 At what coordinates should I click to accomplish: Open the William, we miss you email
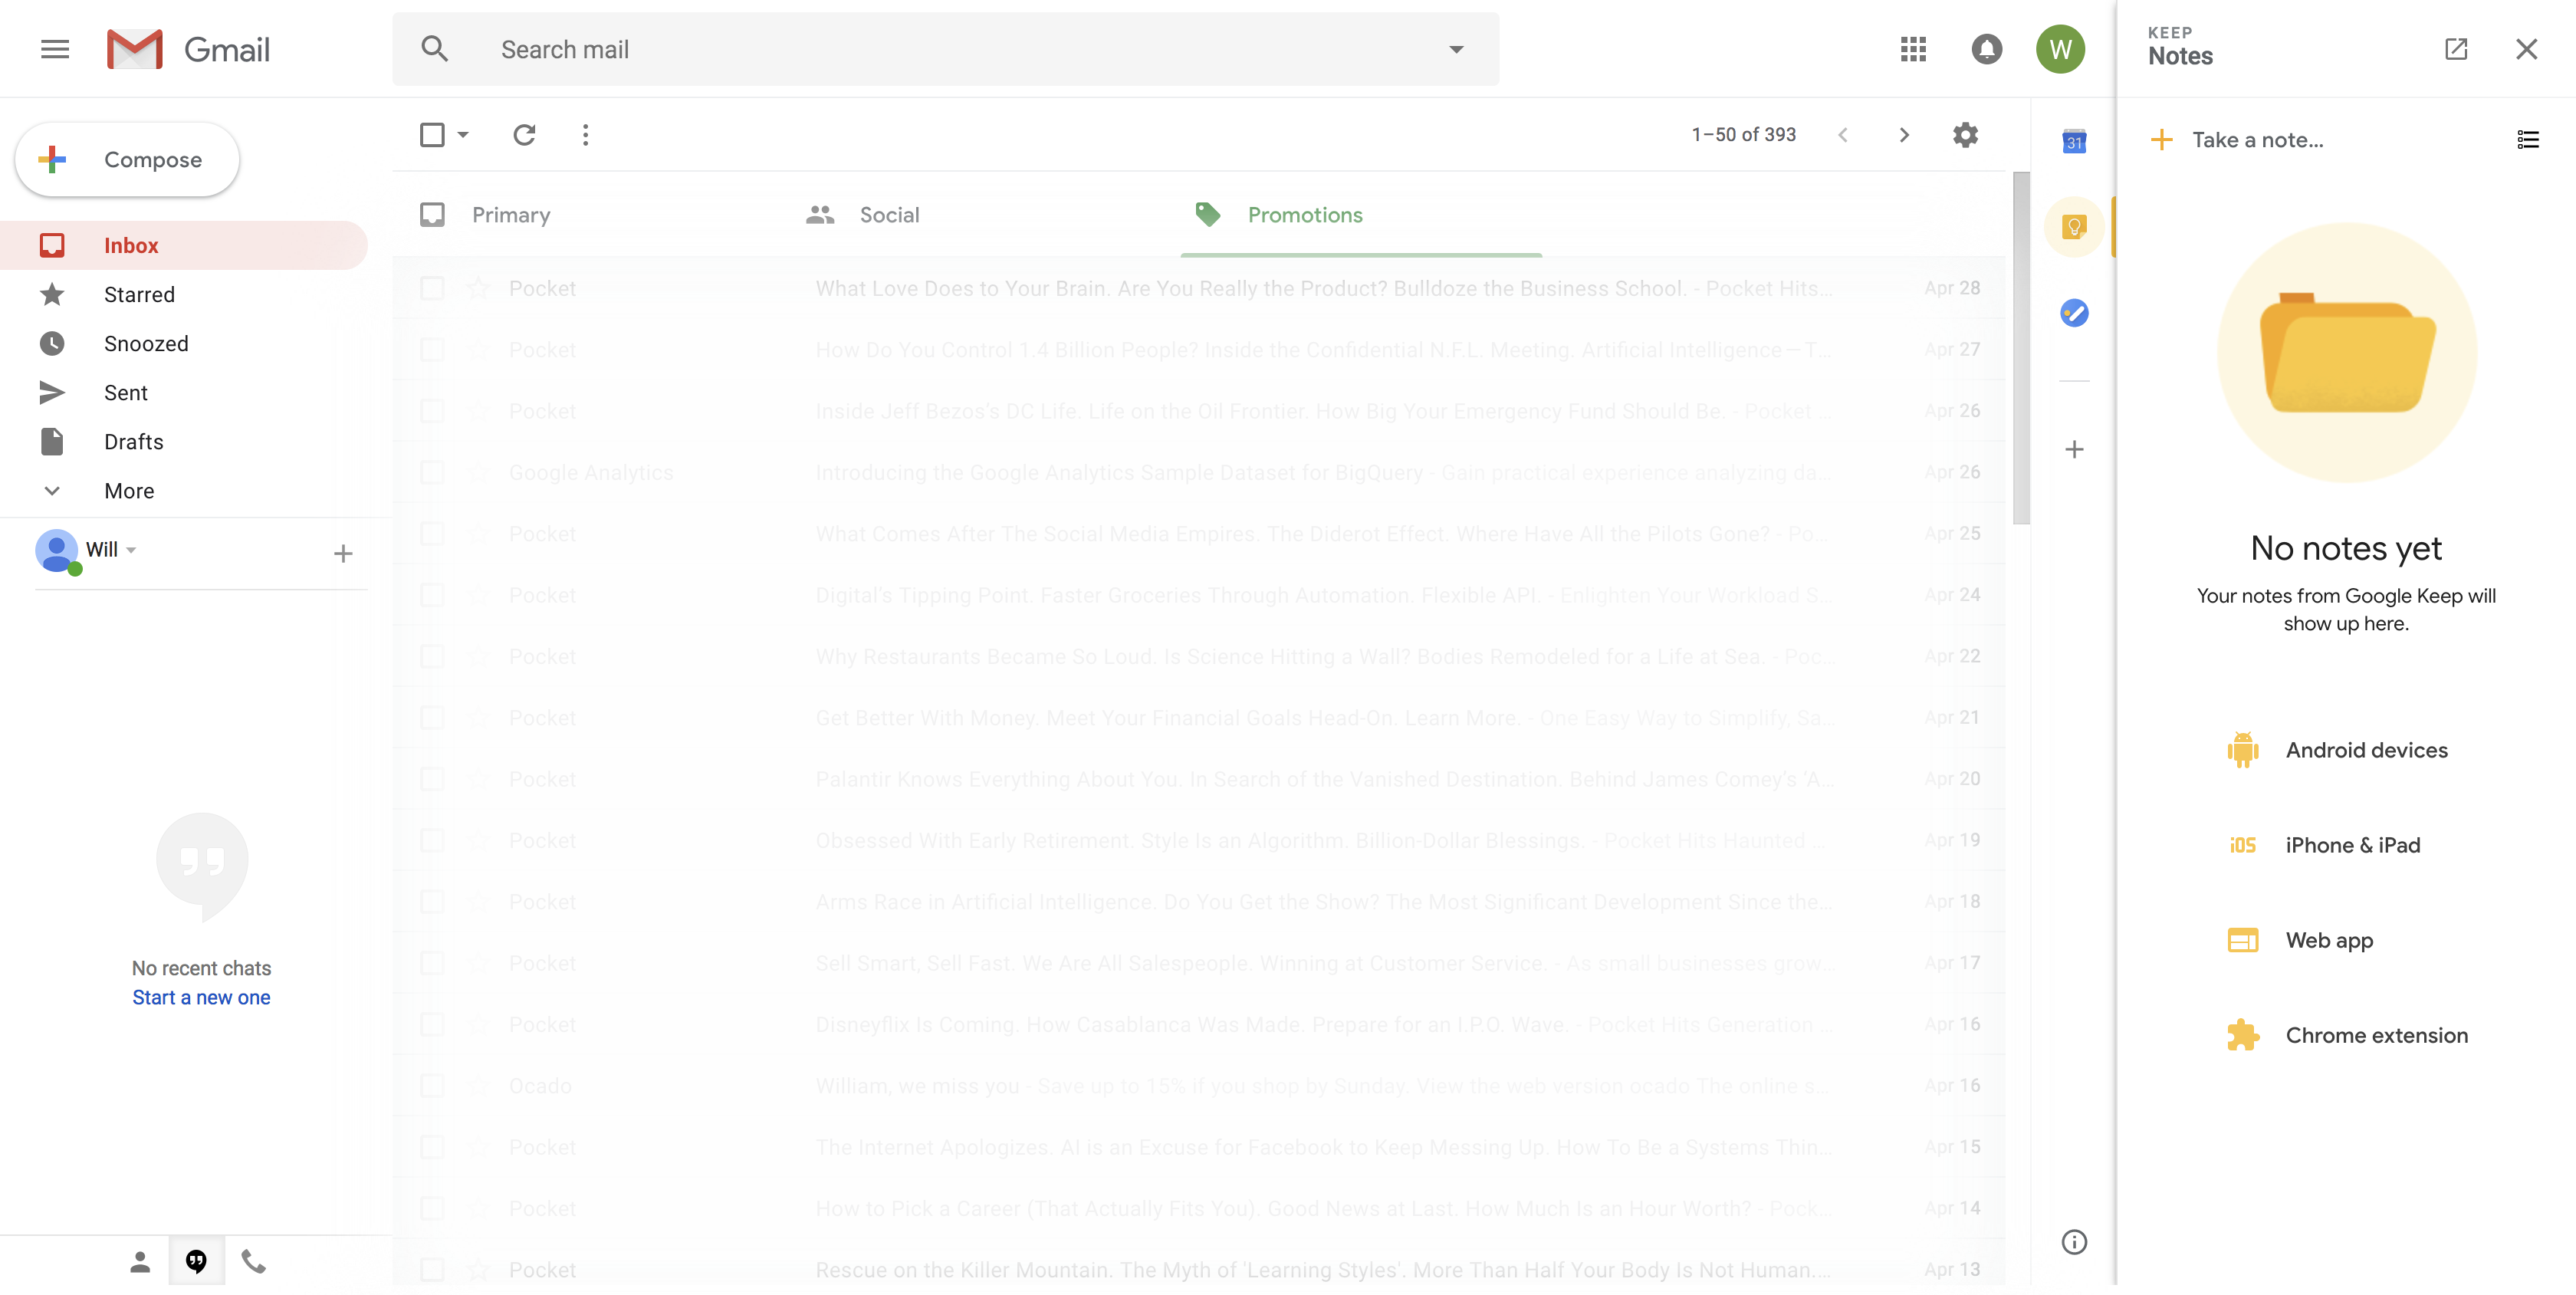click(1199, 1085)
